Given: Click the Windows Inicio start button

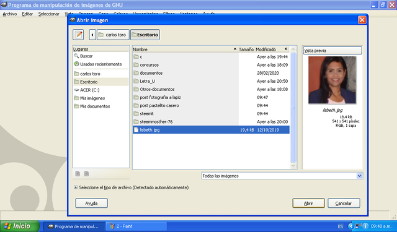Looking at the screenshot, I should tap(20, 226).
